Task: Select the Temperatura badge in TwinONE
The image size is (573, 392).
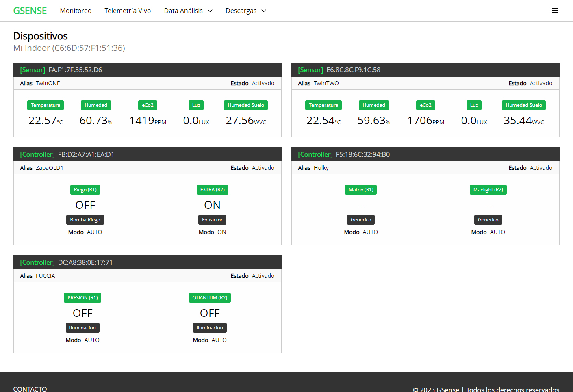Action: 46,105
